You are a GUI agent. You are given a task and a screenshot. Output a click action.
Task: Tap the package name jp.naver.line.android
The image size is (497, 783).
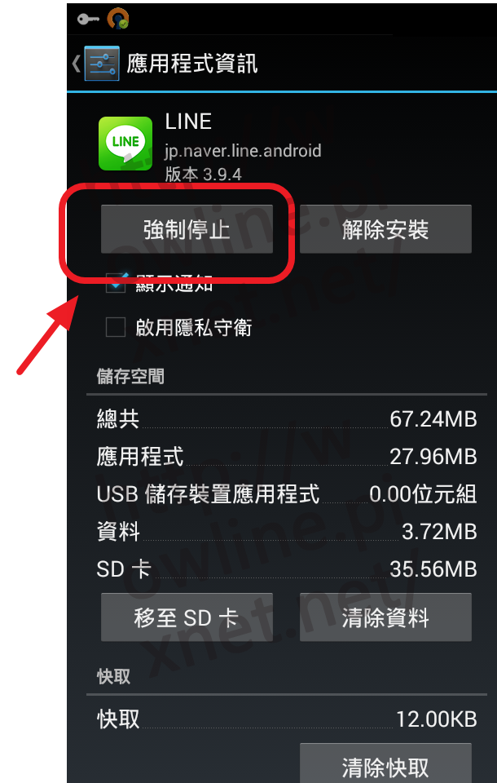(243, 150)
